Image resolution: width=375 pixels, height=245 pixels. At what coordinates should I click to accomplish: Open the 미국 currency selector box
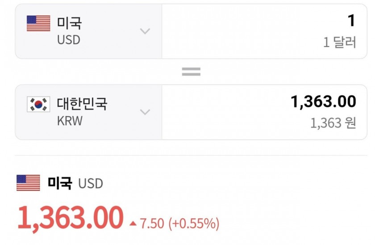tap(88, 31)
